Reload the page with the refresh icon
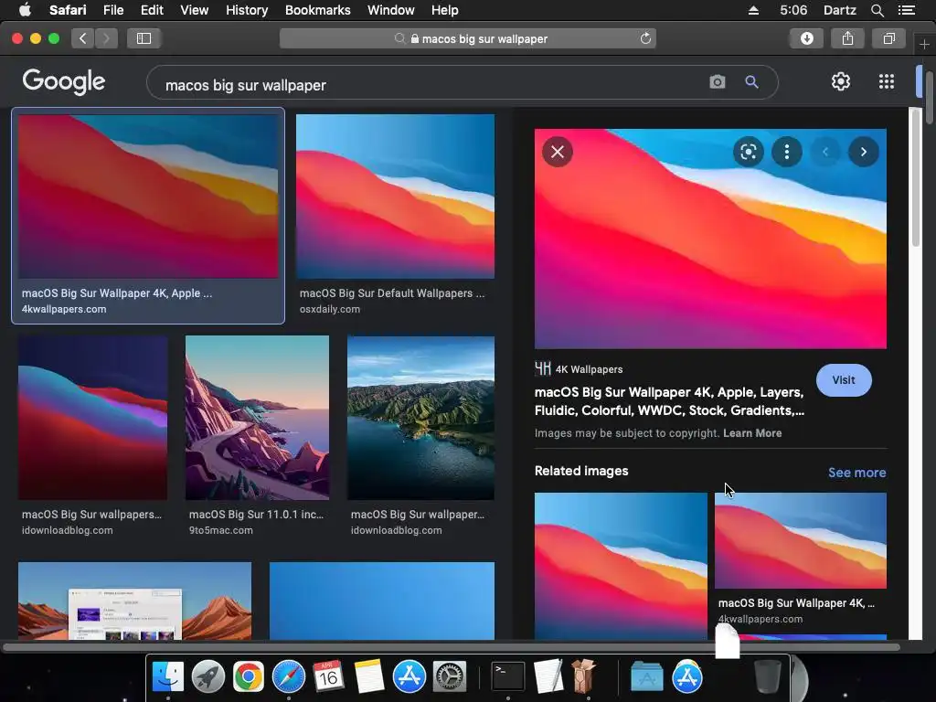This screenshot has height=702, width=936. pos(645,38)
